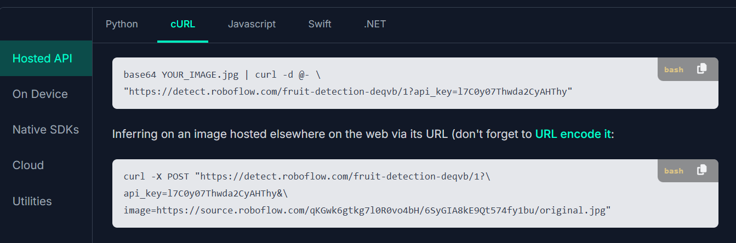The width and height of the screenshot is (736, 243).
Task: Open the Javascript code tab
Action: (x=252, y=24)
